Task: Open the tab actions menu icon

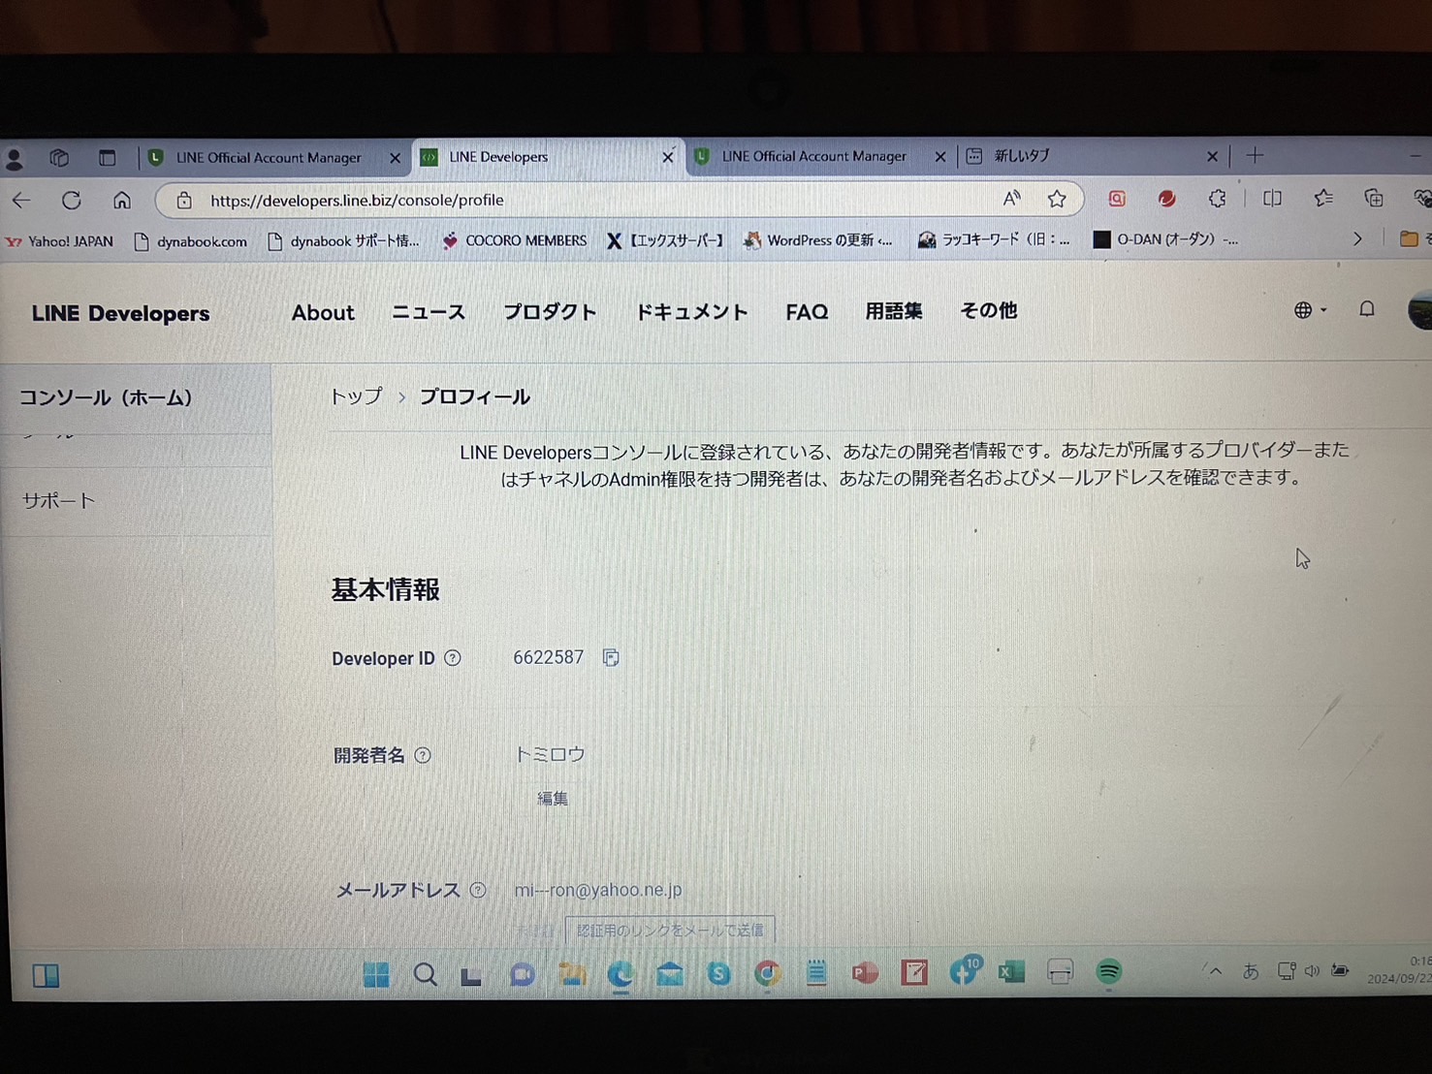Action: pos(107,157)
